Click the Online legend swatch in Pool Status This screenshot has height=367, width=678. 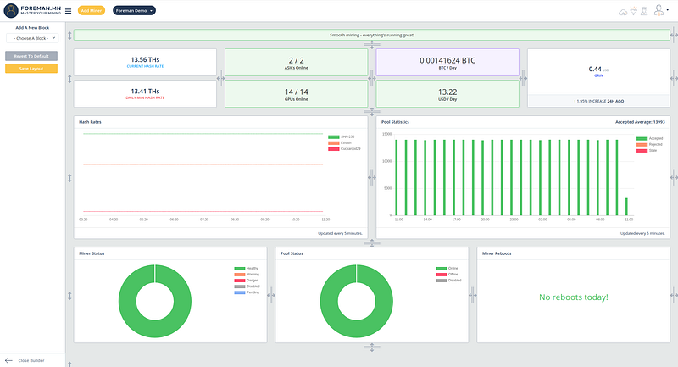pos(439,268)
